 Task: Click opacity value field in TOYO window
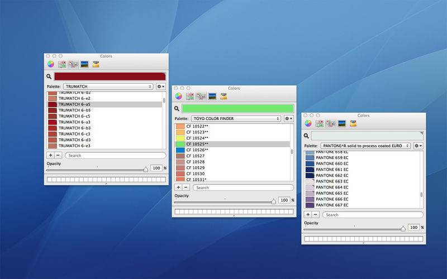coord(284,200)
